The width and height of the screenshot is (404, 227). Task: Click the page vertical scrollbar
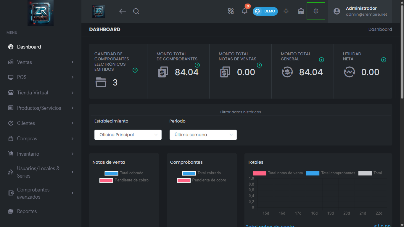pos(402,52)
